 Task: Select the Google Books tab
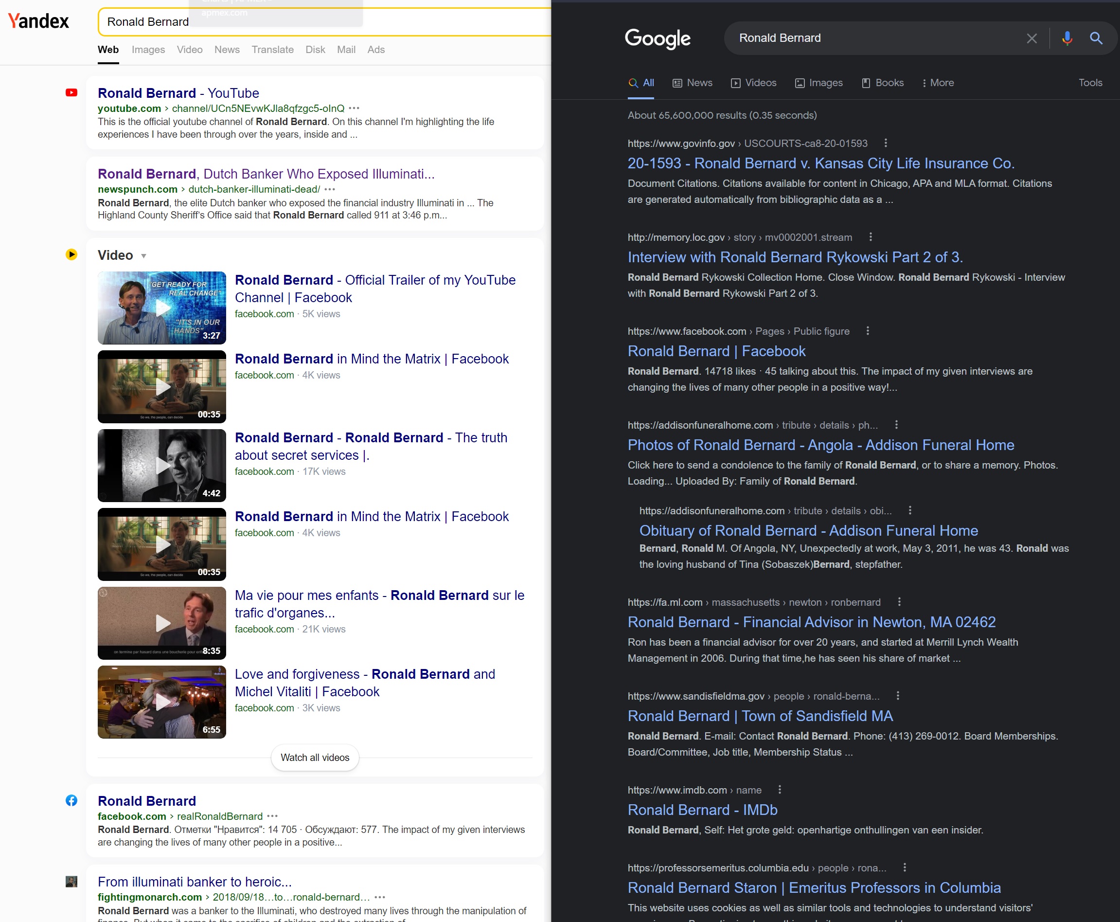(x=882, y=83)
